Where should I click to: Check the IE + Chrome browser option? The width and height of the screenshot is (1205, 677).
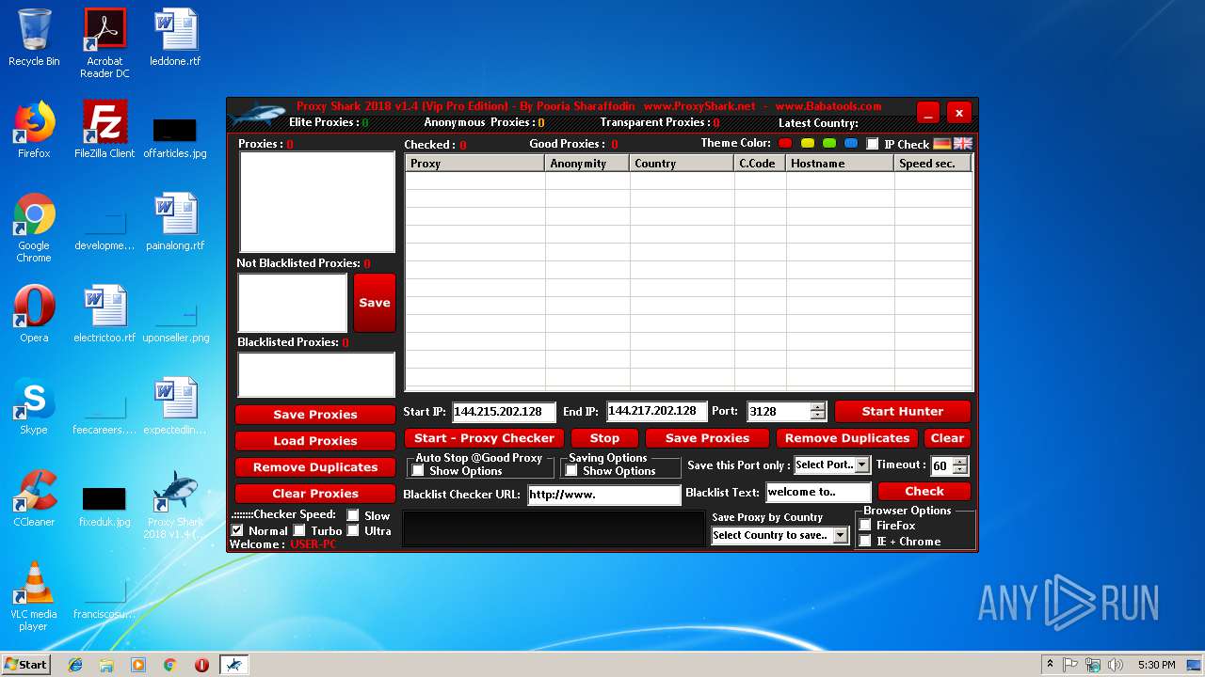[865, 541]
